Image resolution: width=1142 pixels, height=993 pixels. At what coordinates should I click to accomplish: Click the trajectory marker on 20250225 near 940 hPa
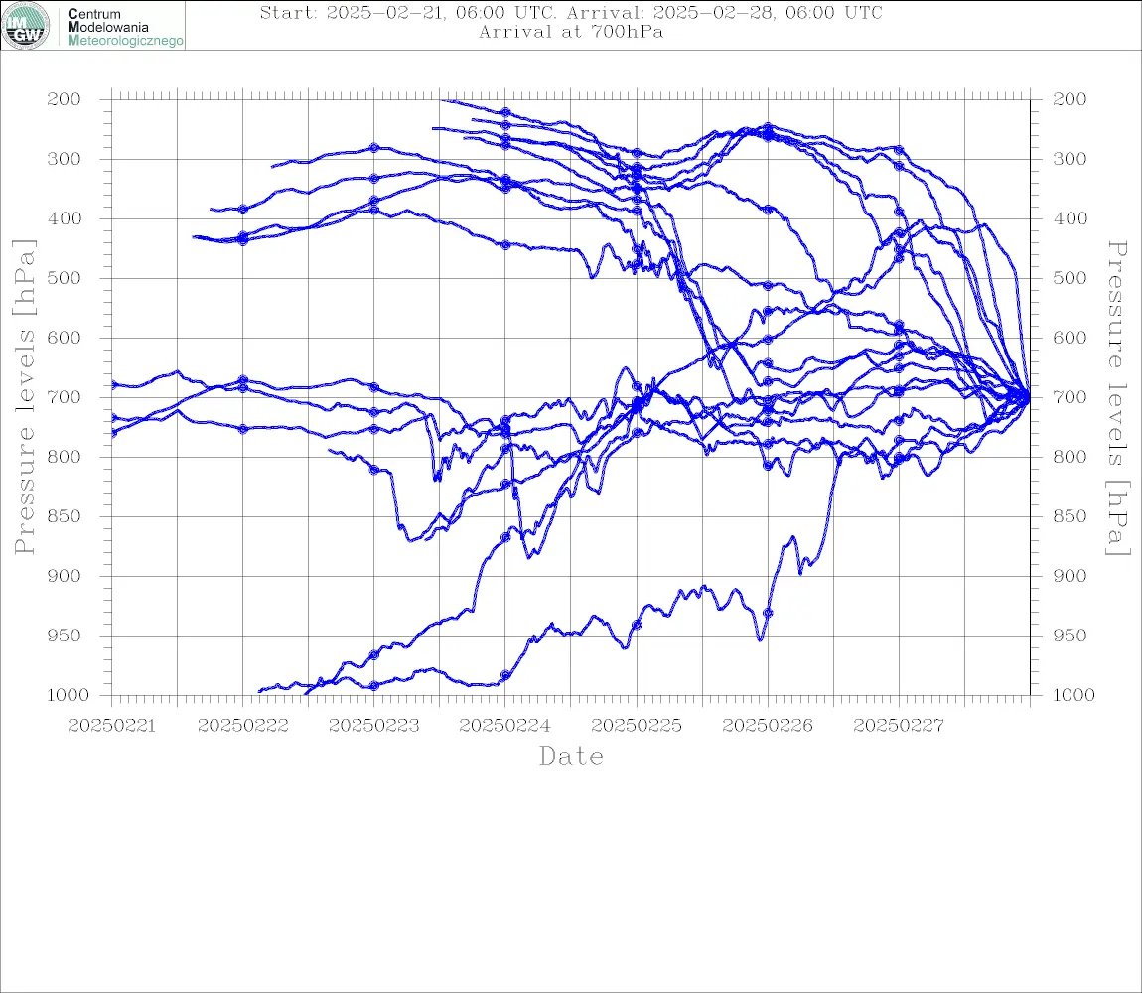coord(637,625)
